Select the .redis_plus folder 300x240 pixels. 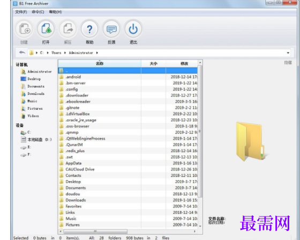pyautogui.click(x=127, y=151)
